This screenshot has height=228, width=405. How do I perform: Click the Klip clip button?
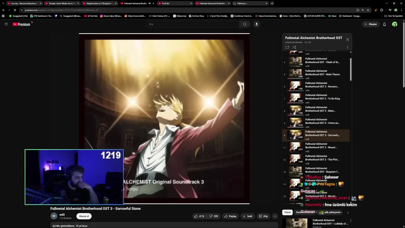(263, 216)
